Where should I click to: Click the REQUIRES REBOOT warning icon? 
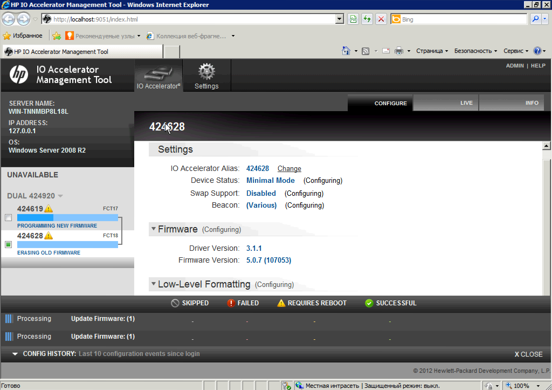(x=281, y=303)
